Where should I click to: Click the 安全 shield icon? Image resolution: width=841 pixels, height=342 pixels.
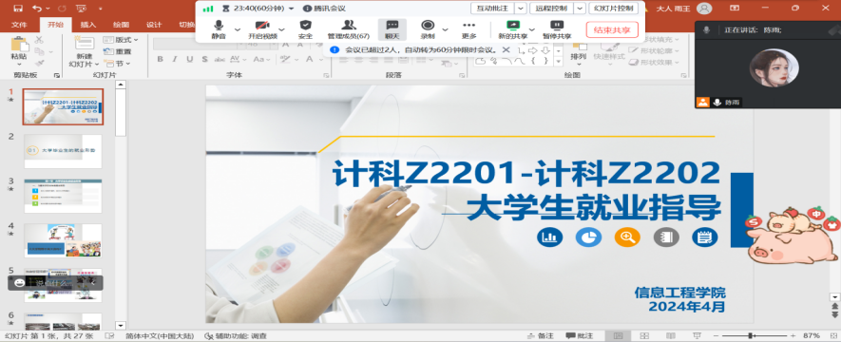[x=305, y=29]
